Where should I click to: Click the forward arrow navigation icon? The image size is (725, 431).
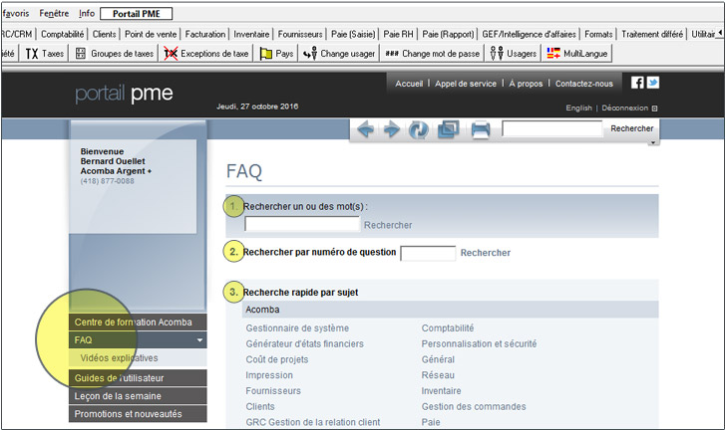pyautogui.click(x=392, y=129)
